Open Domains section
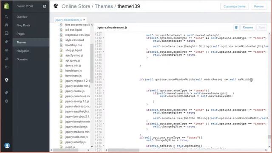This screenshot has height=153, width=272. tap(22, 59)
